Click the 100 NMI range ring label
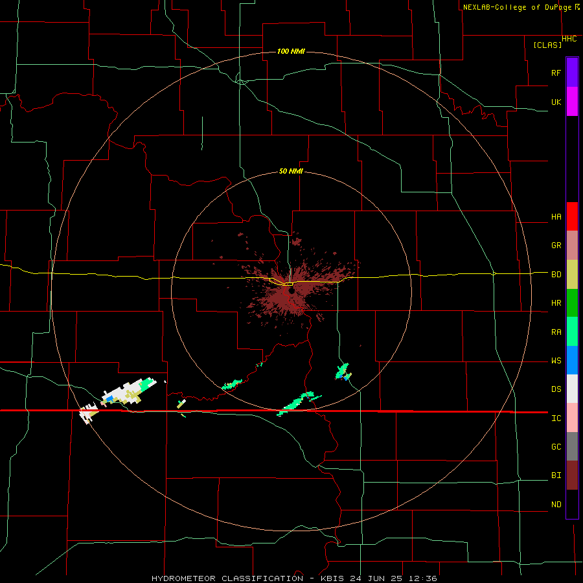 coord(291,51)
